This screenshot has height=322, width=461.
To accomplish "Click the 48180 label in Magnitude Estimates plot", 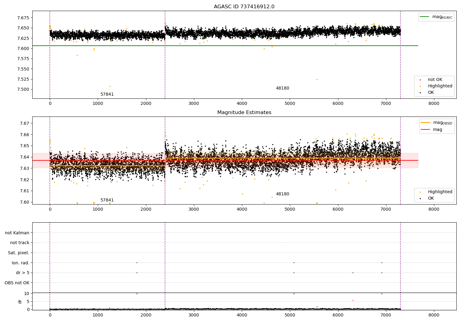I will click(282, 194).
